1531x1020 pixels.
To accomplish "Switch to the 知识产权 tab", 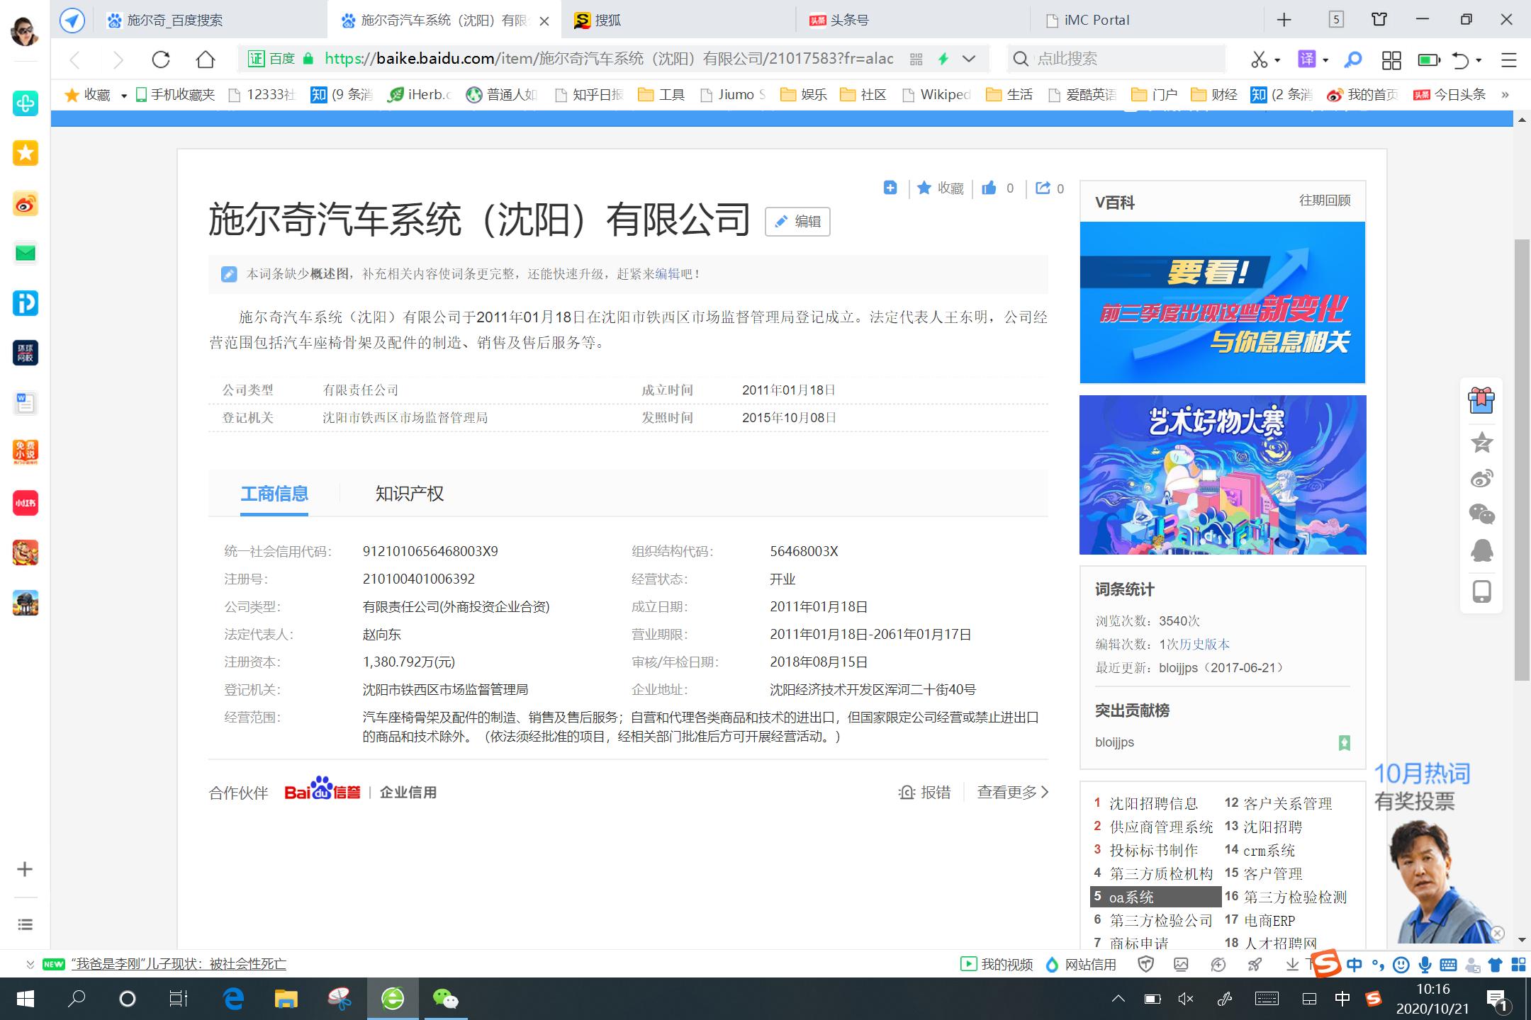I will tap(409, 494).
